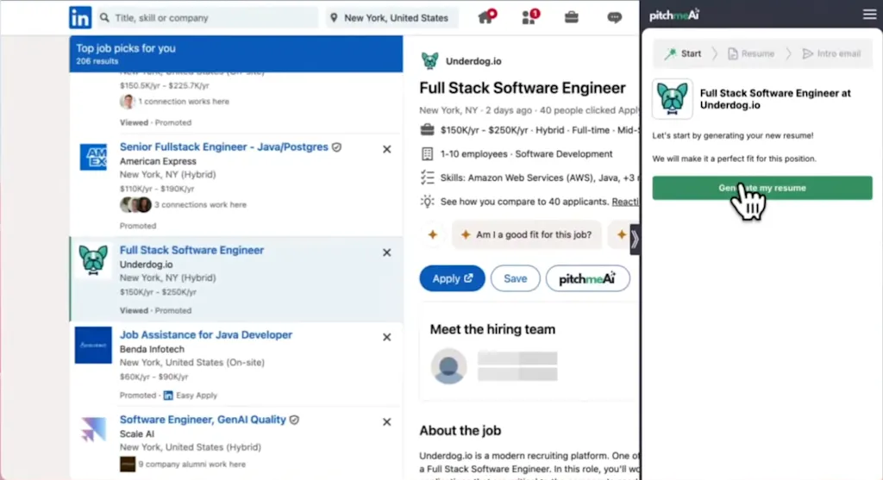Click the Underdog.io logo in job details
Viewport: 883px width, 480px height.
coord(429,61)
